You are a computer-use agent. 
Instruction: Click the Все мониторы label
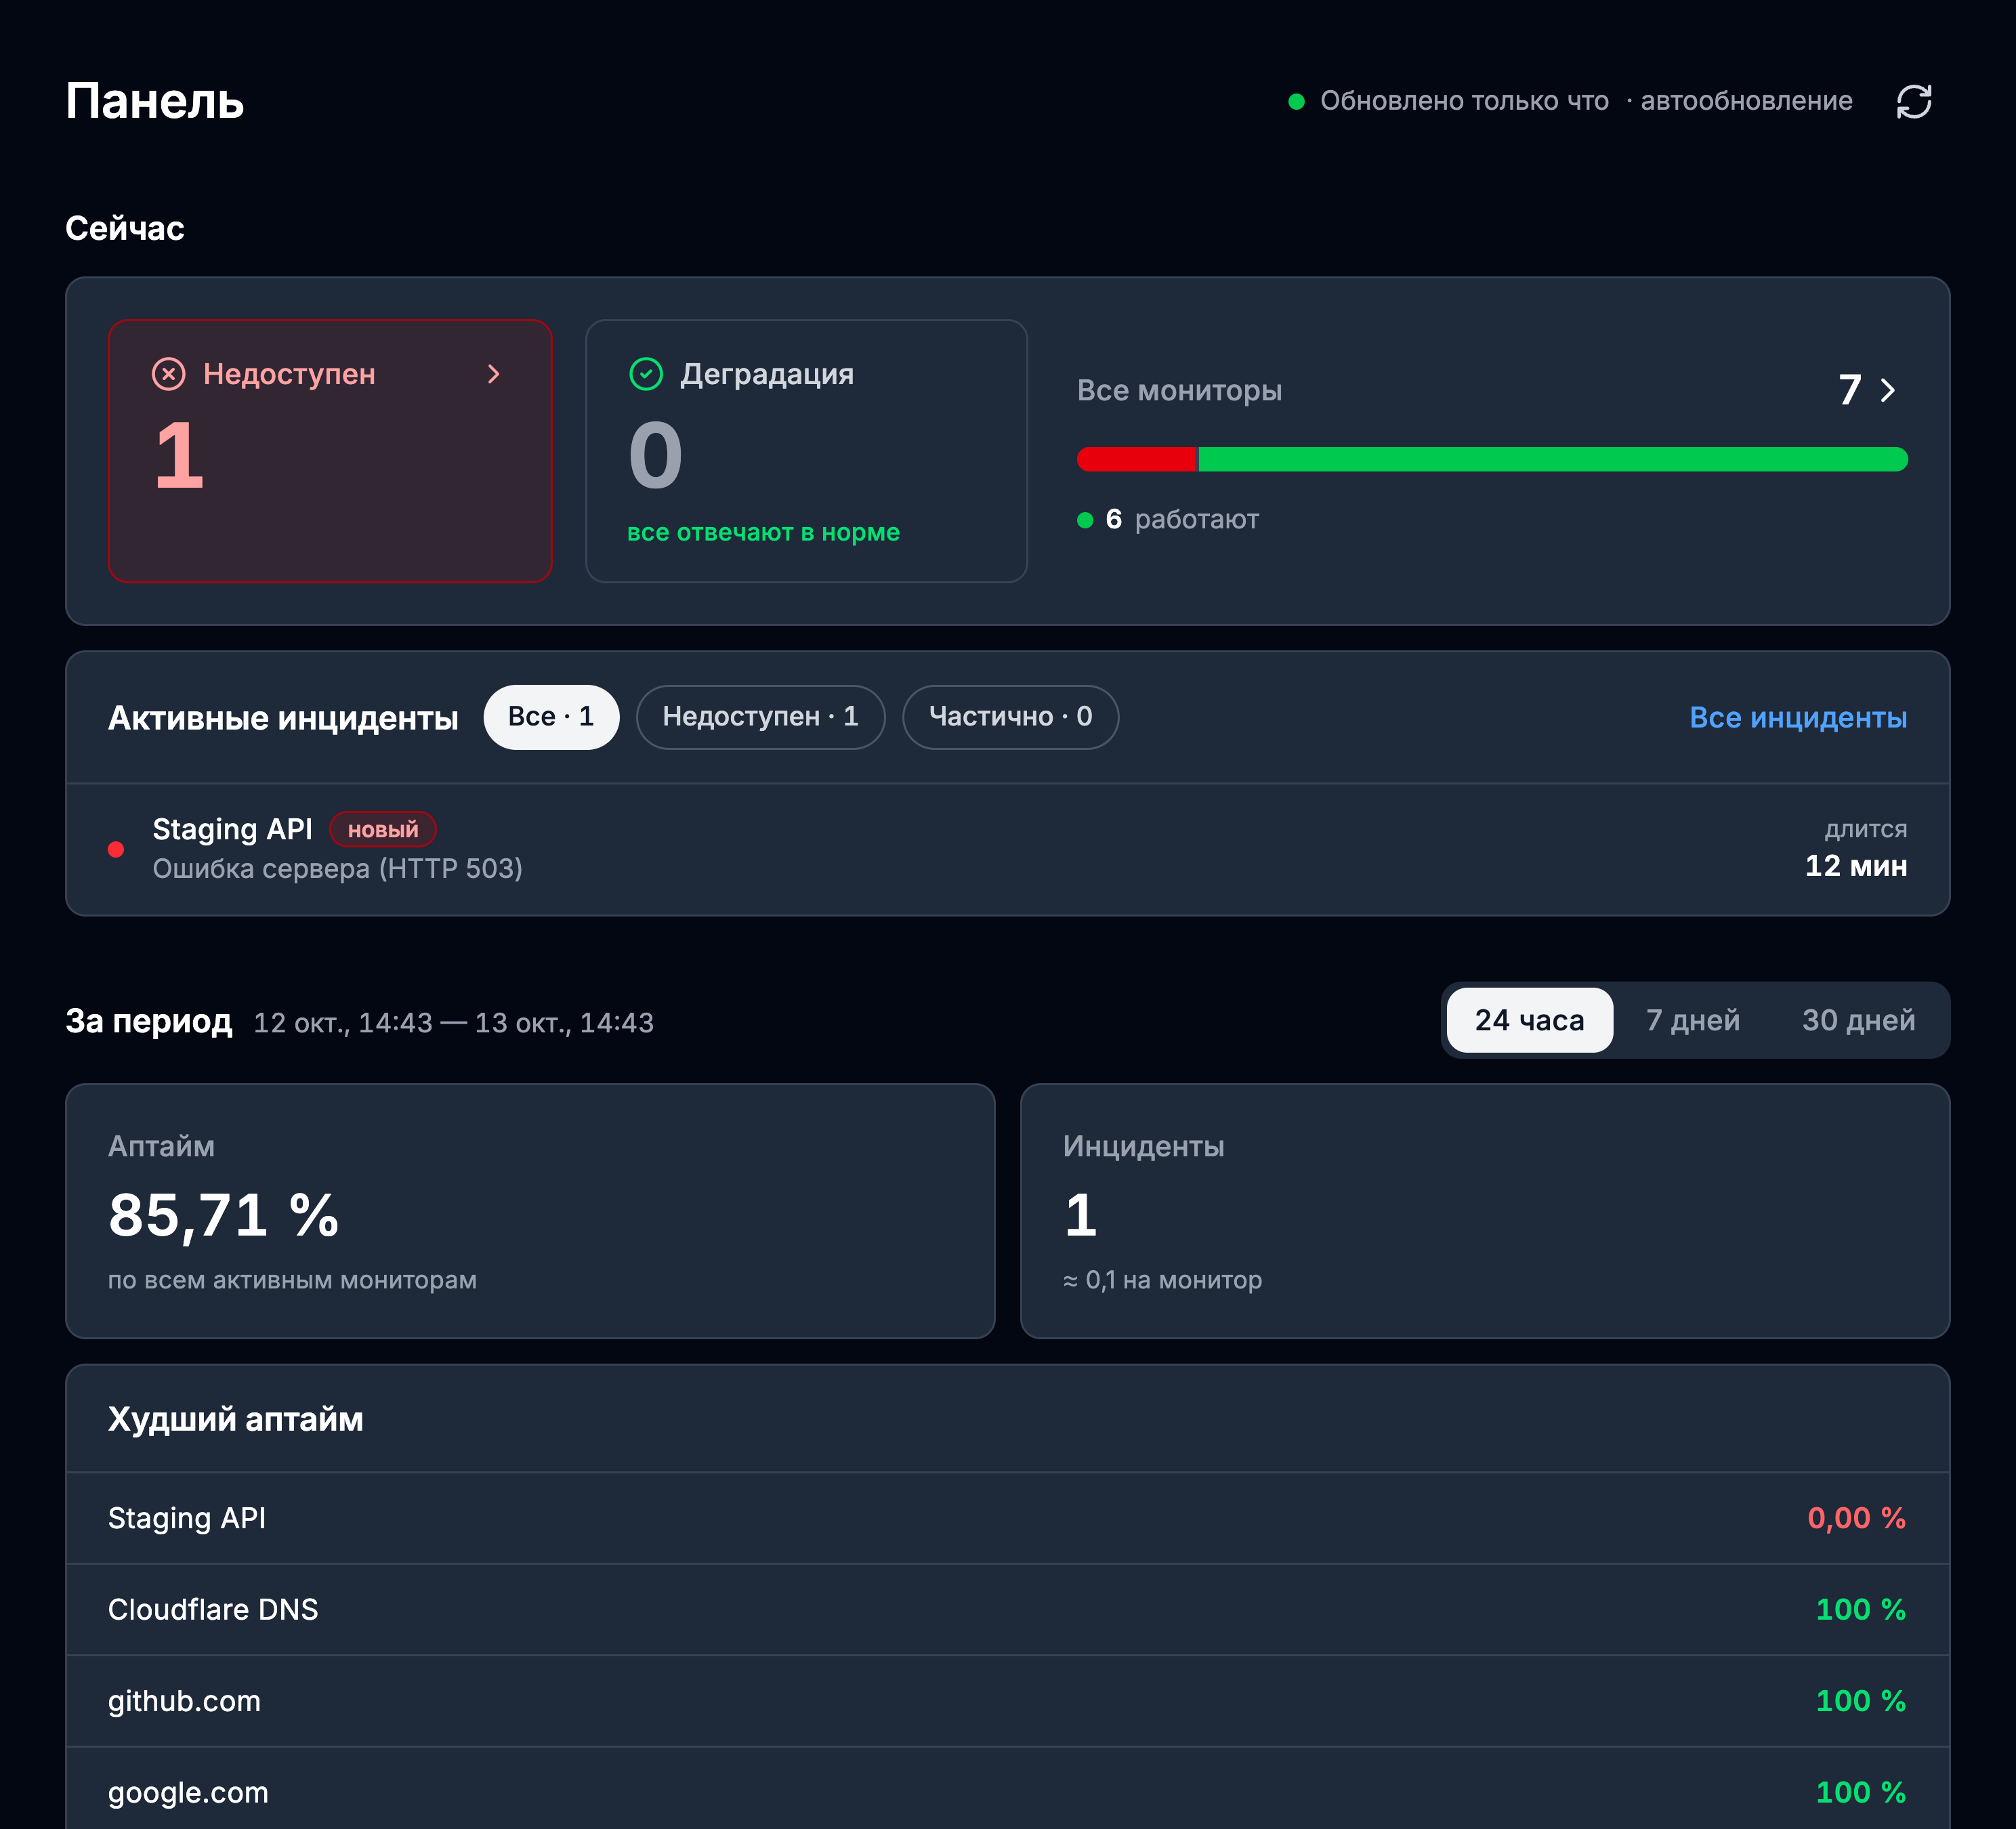[x=1179, y=391]
